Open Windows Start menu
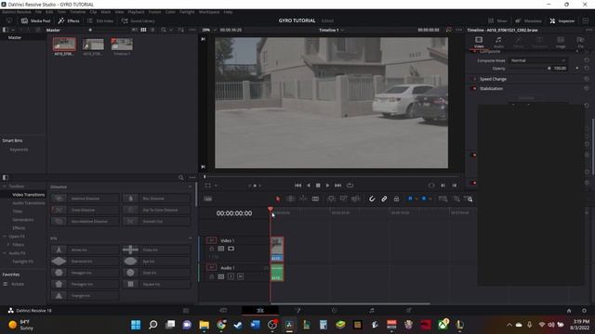This screenshot has height=334, width=595. 136,325
